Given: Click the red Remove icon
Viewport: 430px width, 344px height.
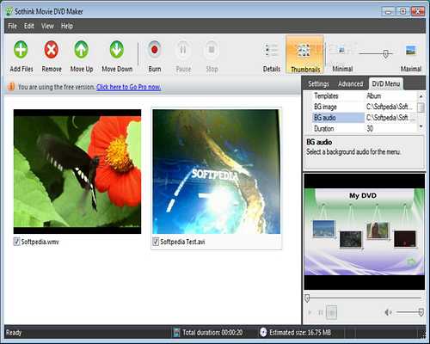Looking at the screenshot, I should pos(52,49).
